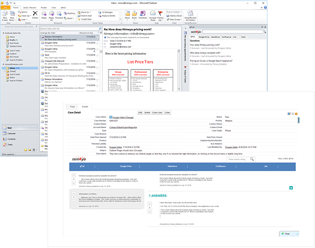Open the More respond options dropdown
Screen dimensions: 315x248
coord(69,18)
